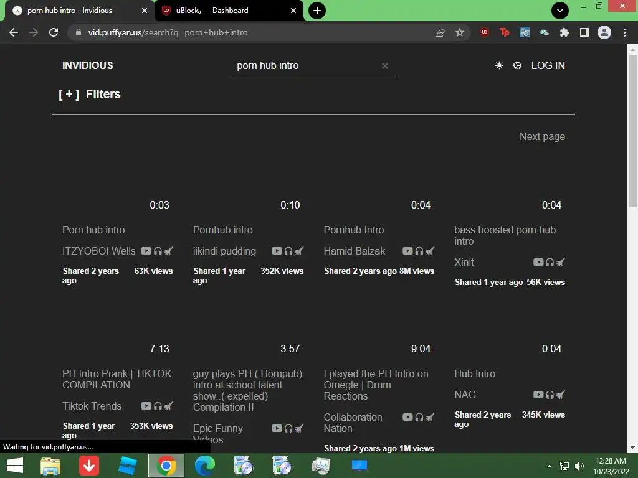View site information lock icon
638x478 pixels.
pyautogui.click(x=79, y=32)
